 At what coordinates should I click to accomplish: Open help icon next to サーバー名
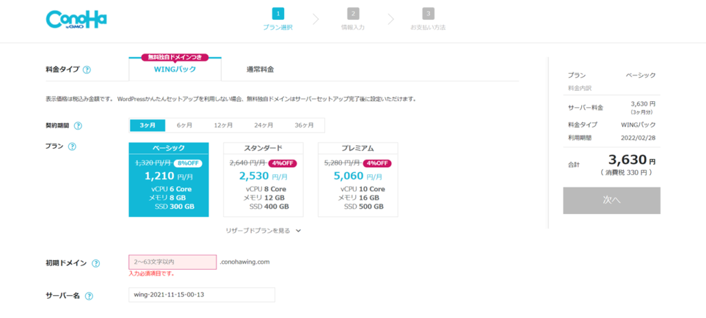[89, 296]
